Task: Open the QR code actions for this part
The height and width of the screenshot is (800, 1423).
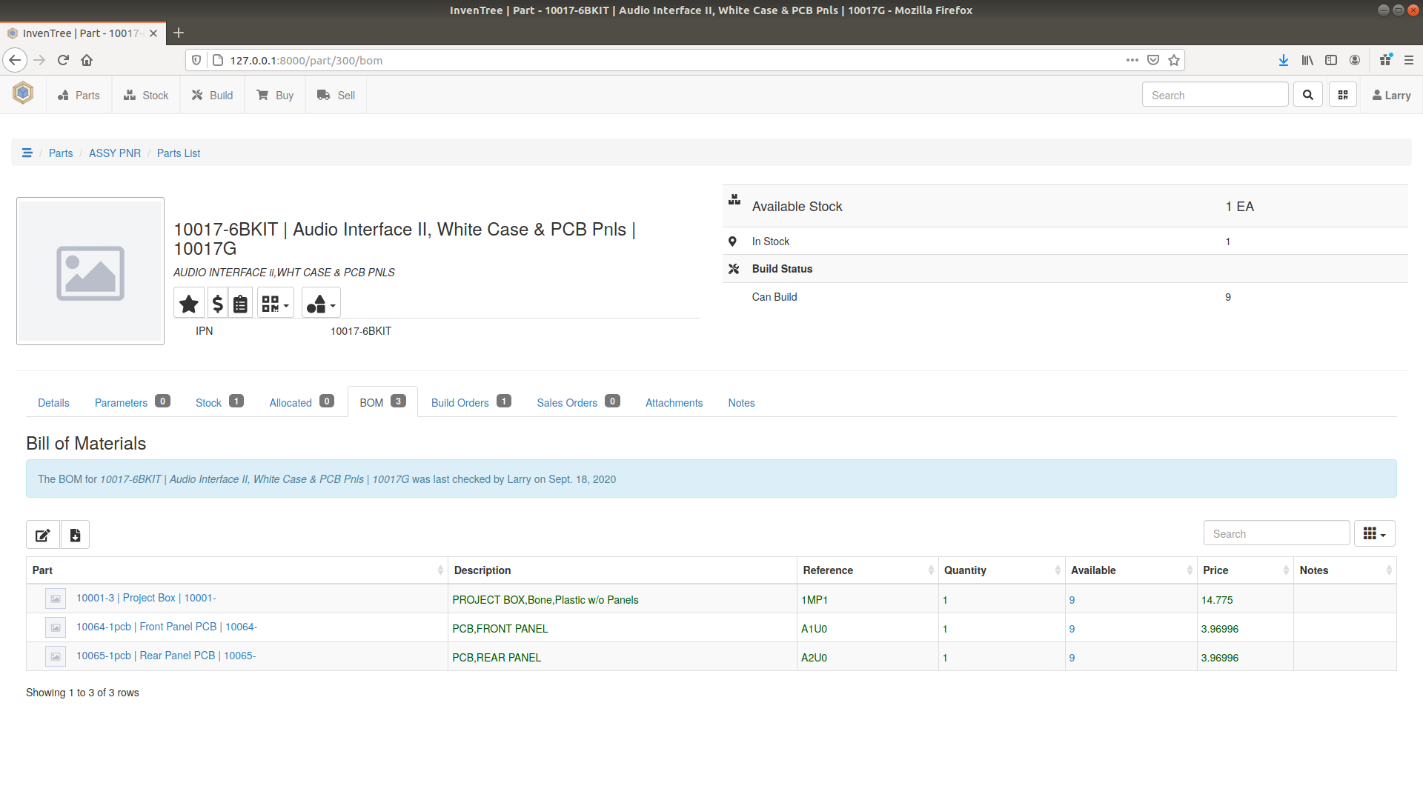Action: coord(275,302)
